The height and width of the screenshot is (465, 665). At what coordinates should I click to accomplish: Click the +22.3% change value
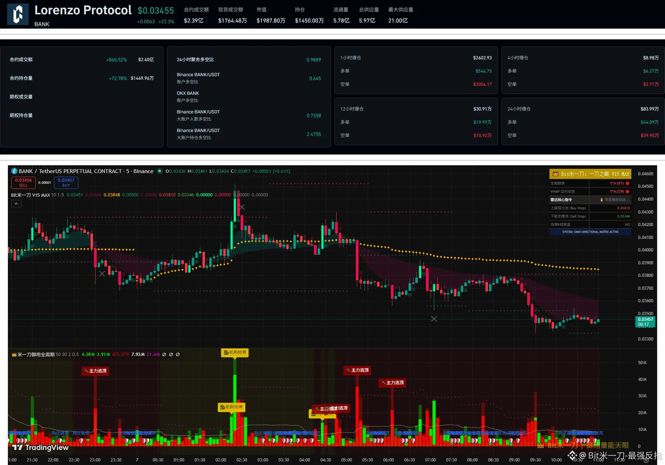166,22
